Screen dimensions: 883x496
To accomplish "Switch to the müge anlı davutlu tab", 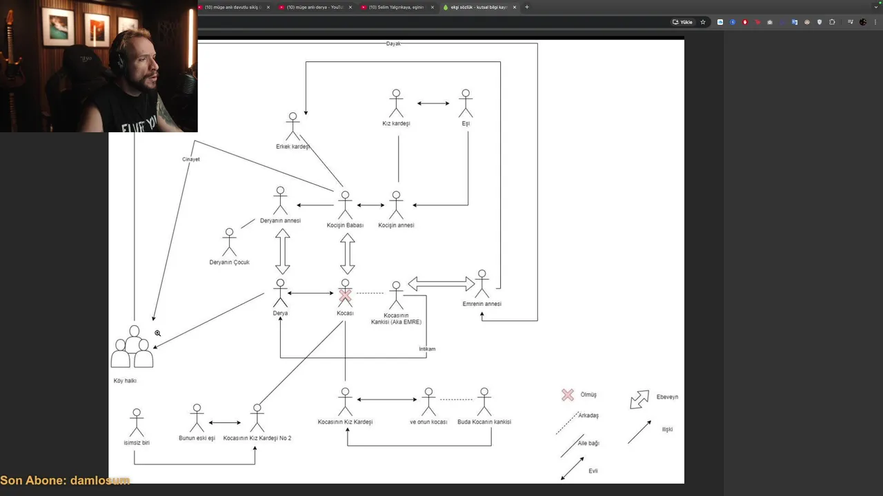I will [x=232, y=7].
